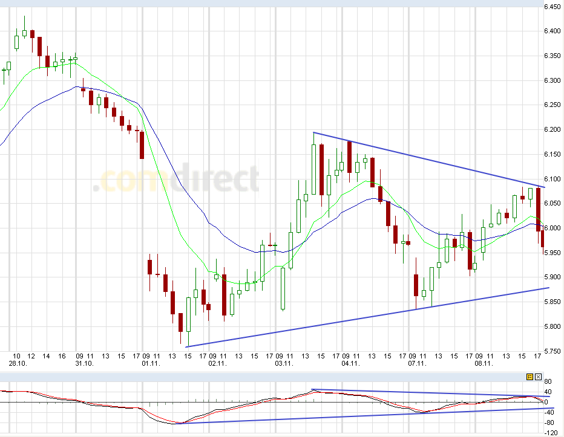The height and width of the screenshot is (437, 564).
Task: Click the tall red candle near 04.11.
Action: click(350, 157)
